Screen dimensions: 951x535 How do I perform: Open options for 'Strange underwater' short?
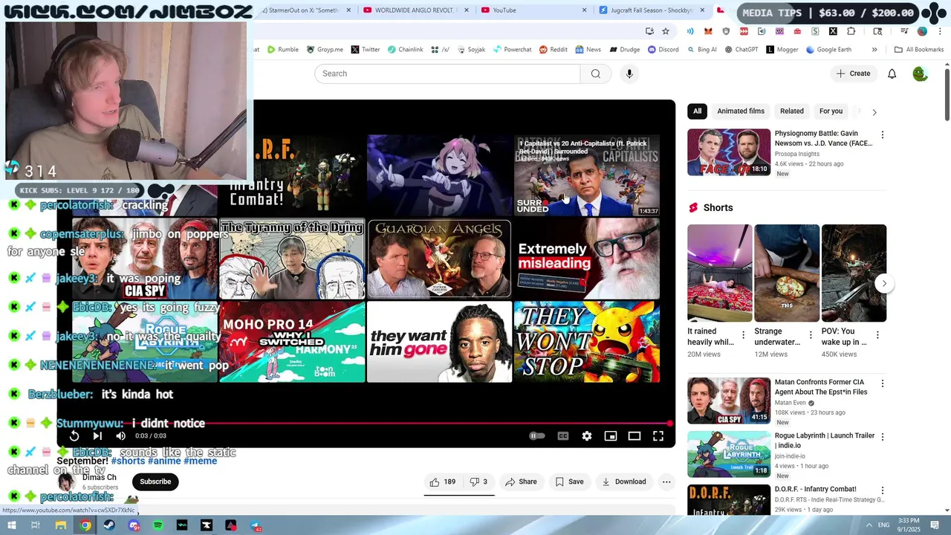810,335
